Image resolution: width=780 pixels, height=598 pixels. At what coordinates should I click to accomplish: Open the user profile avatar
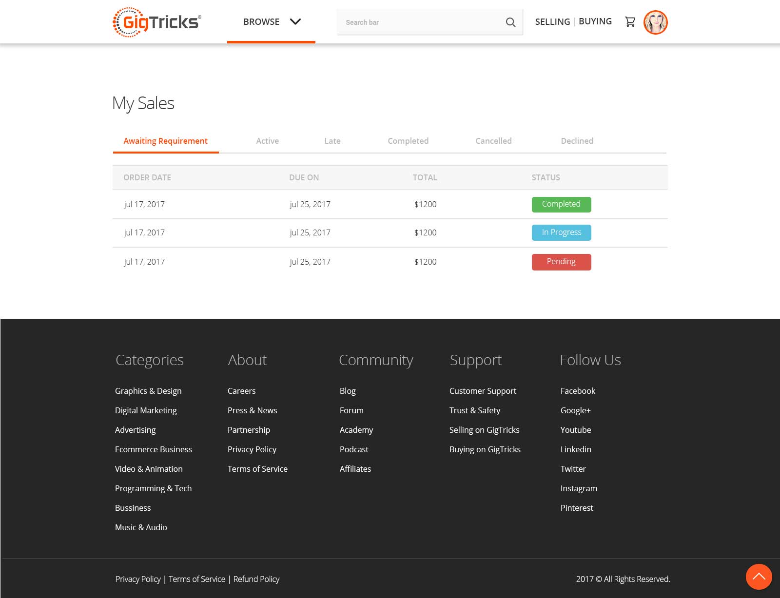[655, 22]
